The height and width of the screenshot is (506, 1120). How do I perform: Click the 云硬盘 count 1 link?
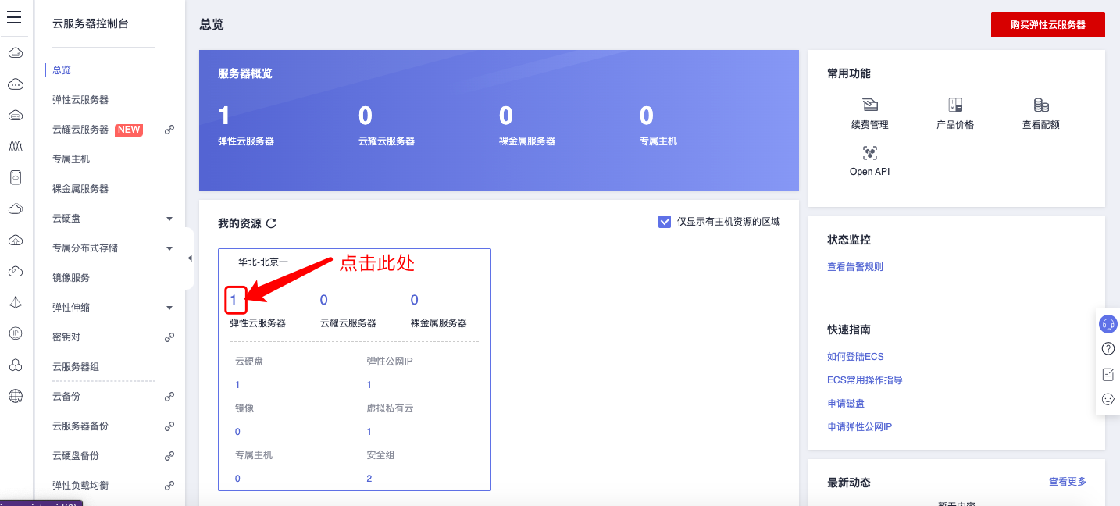coord(237,385)
